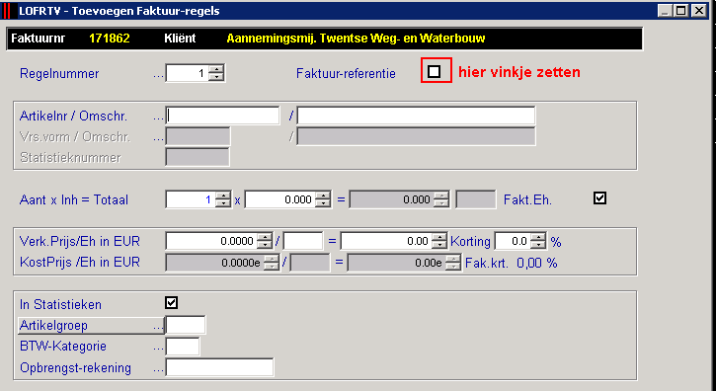Decrease the Inh value spinner
716x391 pixels.
pyautogui.click(x=323, y=203)
